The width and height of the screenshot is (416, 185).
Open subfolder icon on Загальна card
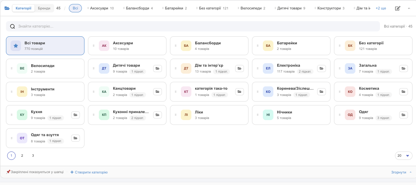pos(403,68)
